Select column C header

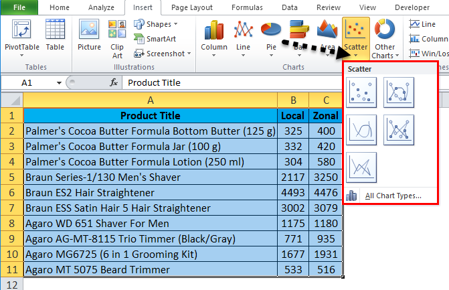pyautogui.click(x=326, y=100)
